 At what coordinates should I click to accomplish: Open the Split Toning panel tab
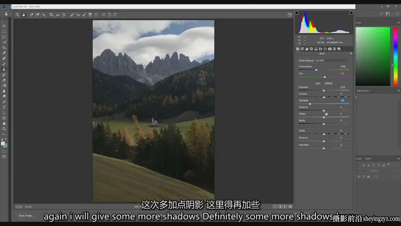316,49
